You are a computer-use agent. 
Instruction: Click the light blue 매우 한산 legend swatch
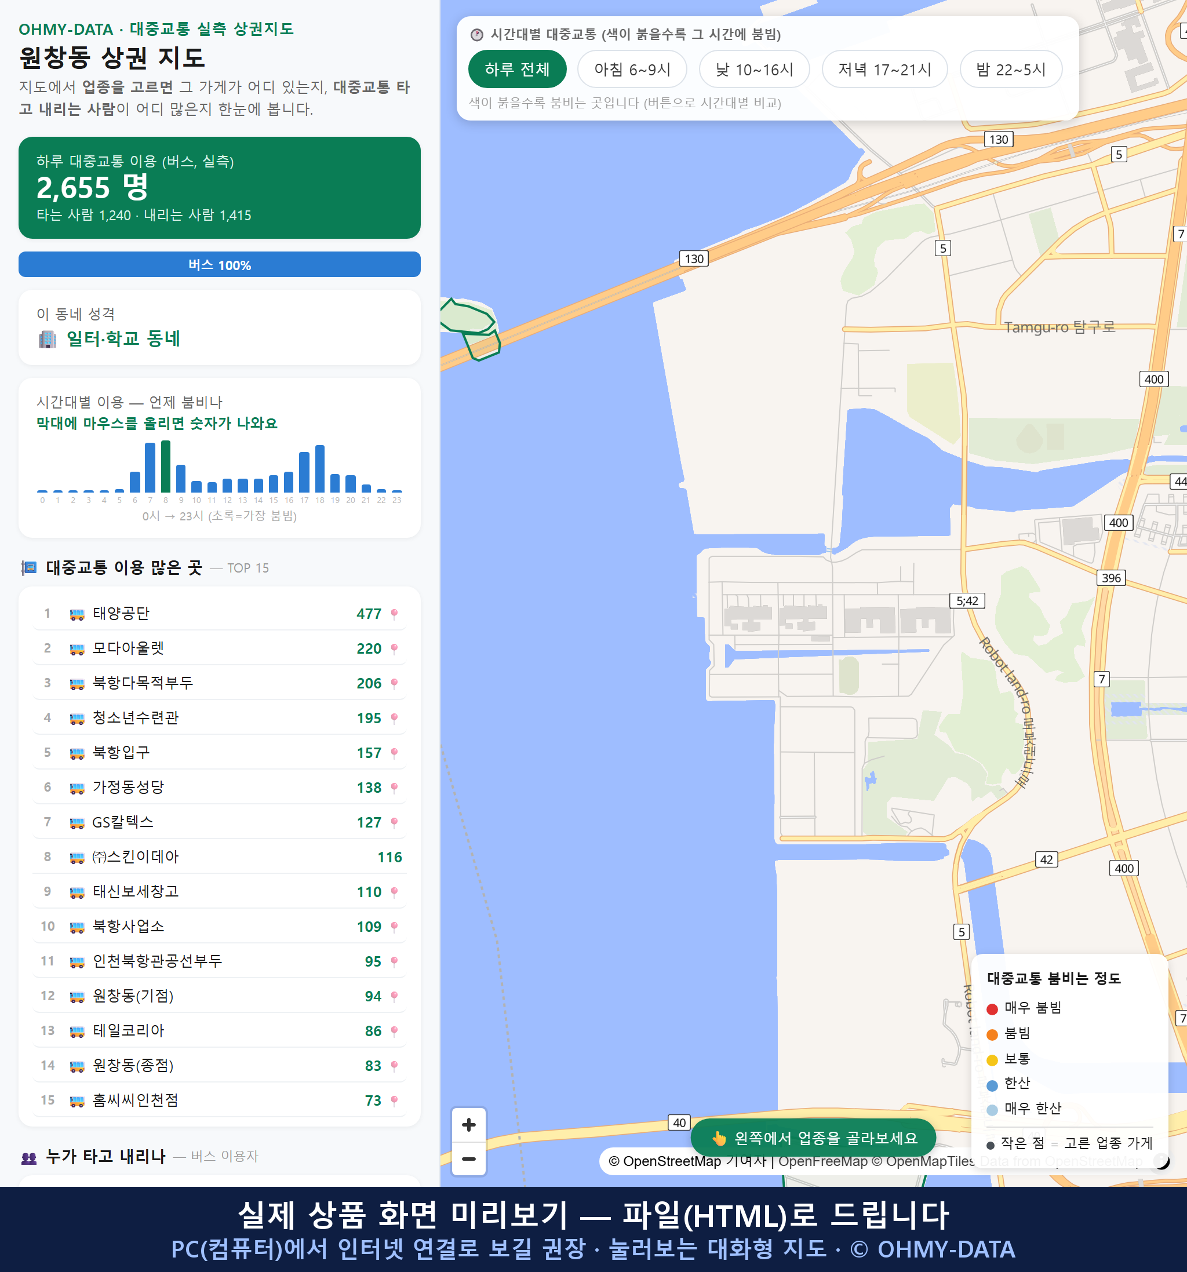(992, 1110)
